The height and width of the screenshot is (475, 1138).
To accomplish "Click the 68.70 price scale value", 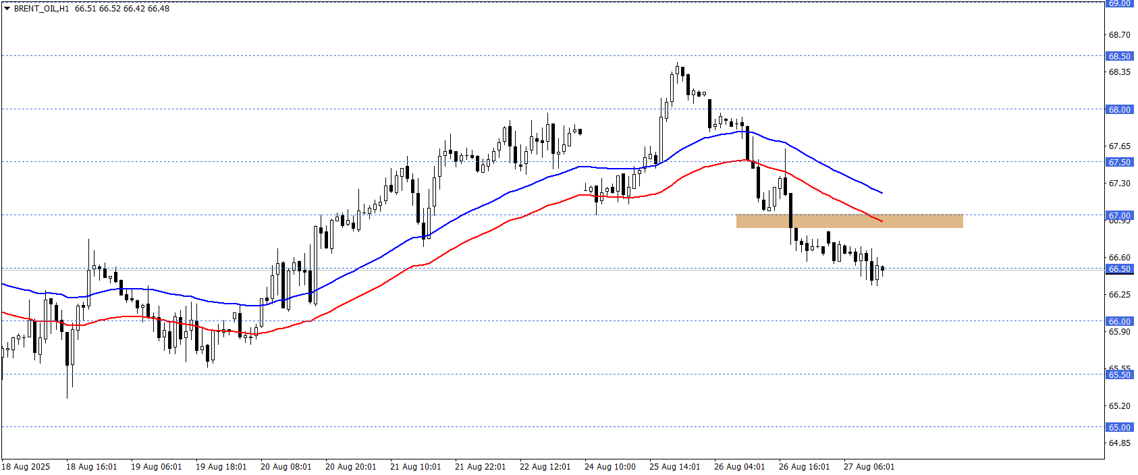I will pyautogui.click(x=1120, y=35).
